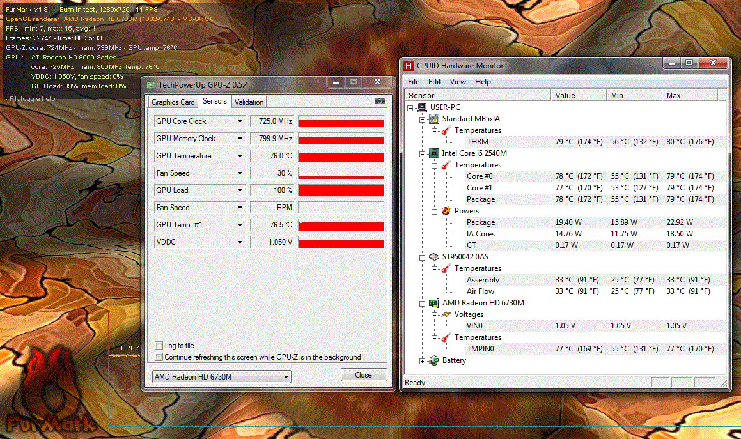Switch to the Validation tab
Screen dimensions: 741x439
pos(249,102)
